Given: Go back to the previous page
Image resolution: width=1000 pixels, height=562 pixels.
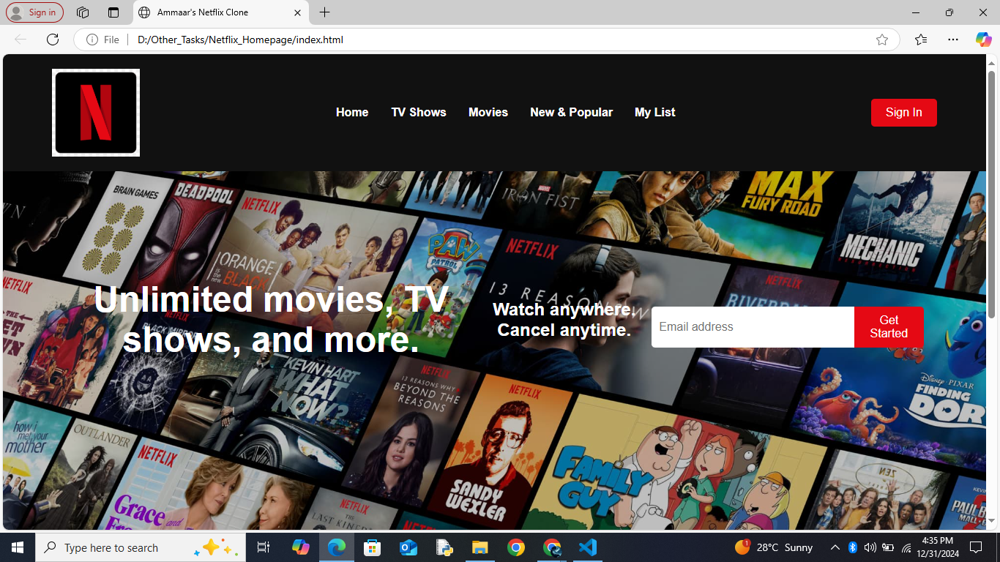Looking at the screenshot, I should [x=20, y=40].
